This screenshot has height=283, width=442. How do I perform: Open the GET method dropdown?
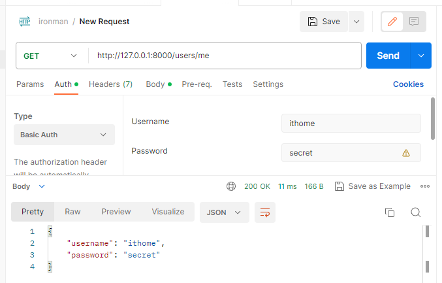click(x=50, y=56)
